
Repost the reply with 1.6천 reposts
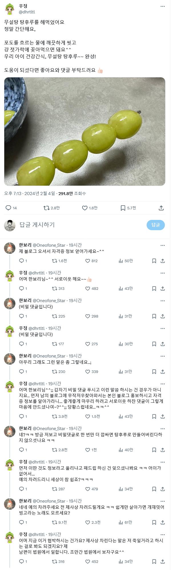(54, 261)
